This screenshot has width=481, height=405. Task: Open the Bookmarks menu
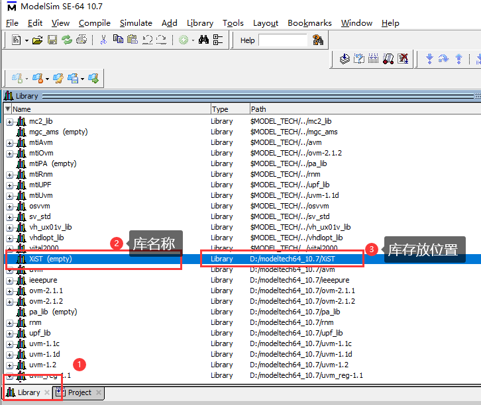309,23
